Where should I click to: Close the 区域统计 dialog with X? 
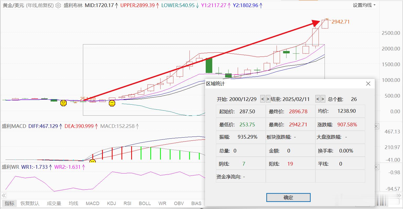368,83
